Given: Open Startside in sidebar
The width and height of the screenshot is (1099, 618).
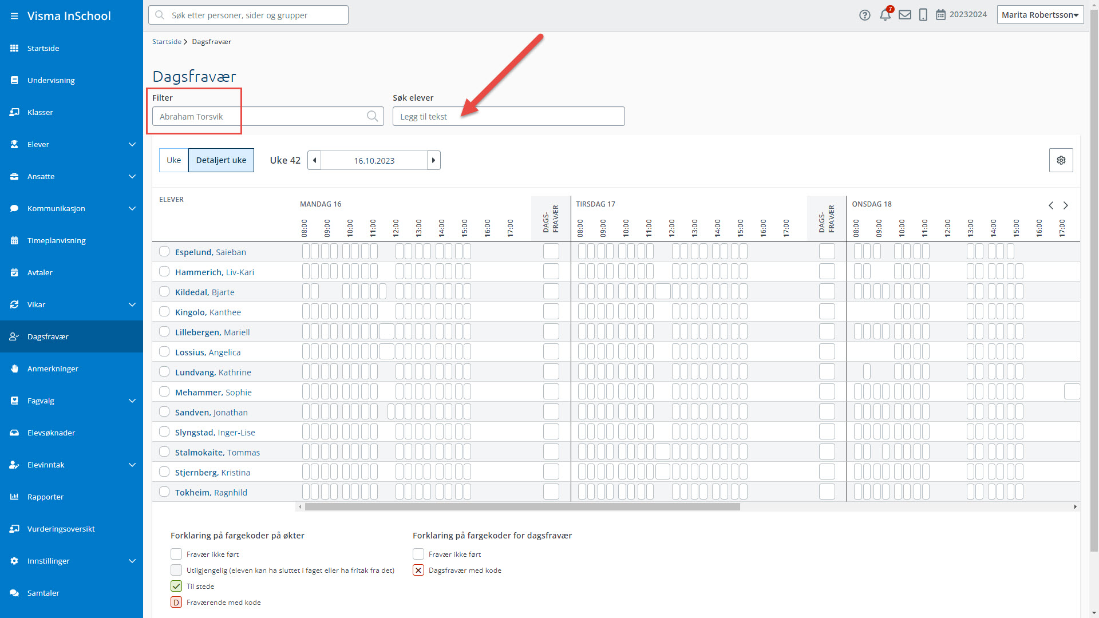Looking at the screenshot, I should click(x=44, y=48).
